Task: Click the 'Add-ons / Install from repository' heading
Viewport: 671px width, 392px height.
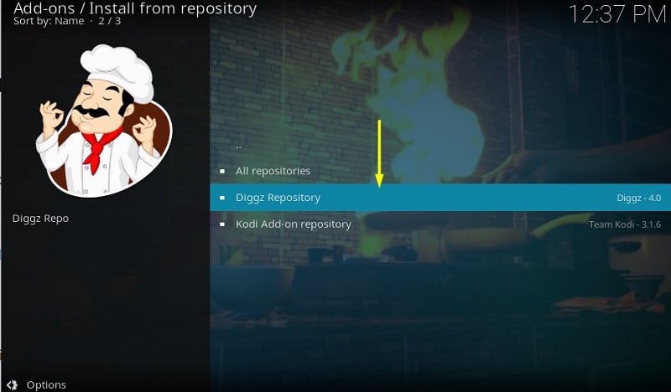Action: [x=135, y=8]
